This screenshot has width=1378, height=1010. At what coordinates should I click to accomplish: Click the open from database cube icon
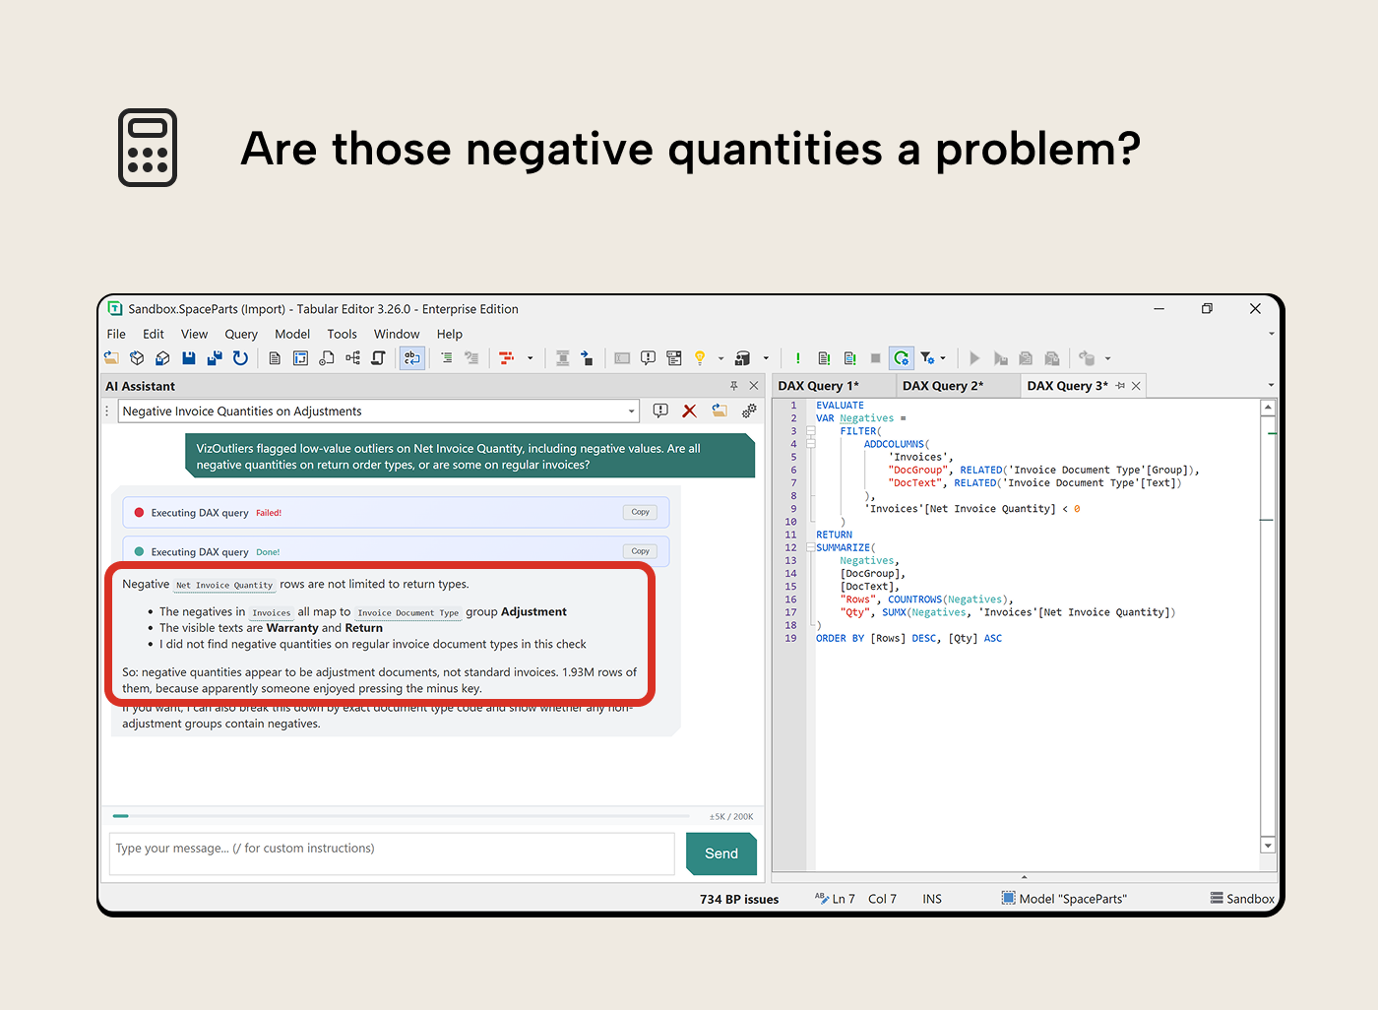[138, 358]
